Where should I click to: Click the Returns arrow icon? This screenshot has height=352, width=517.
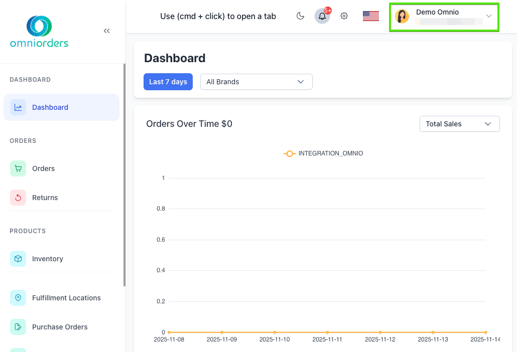pos(18,198)
